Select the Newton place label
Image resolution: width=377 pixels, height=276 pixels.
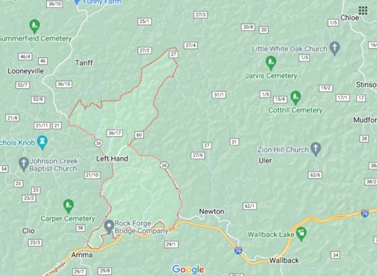tap(212, 211)
